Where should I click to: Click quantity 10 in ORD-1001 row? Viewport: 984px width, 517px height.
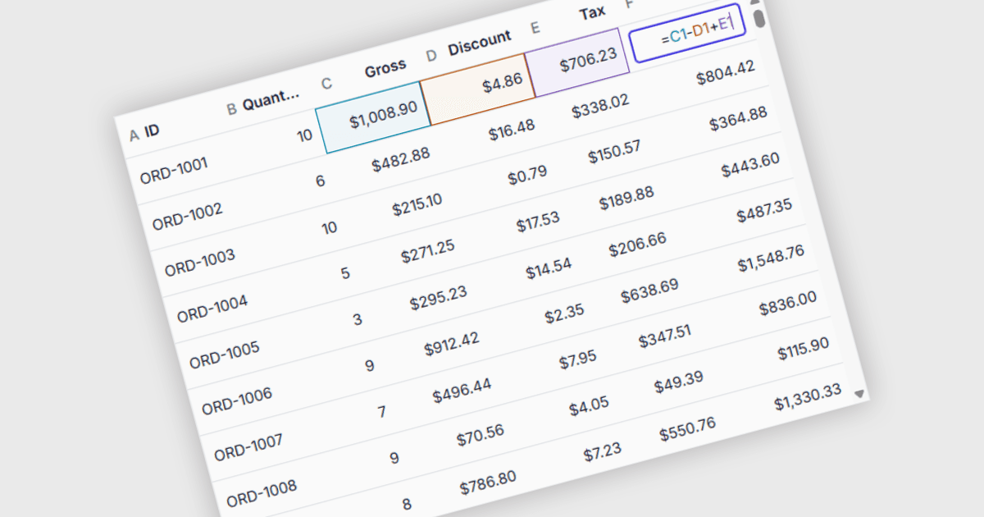(305, 135)
